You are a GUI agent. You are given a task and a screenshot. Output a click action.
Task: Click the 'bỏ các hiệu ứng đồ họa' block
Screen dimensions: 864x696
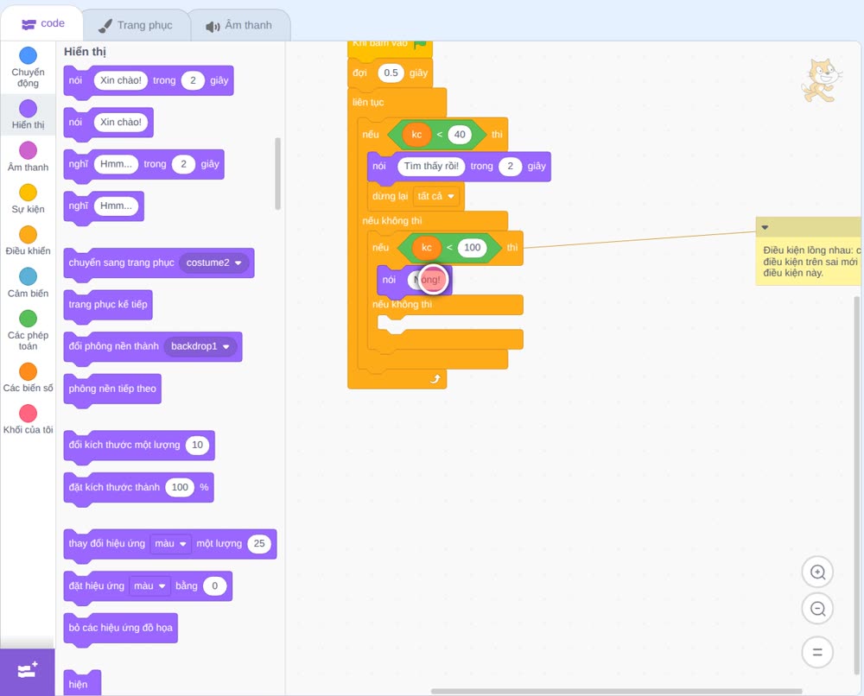coord(121,628)
